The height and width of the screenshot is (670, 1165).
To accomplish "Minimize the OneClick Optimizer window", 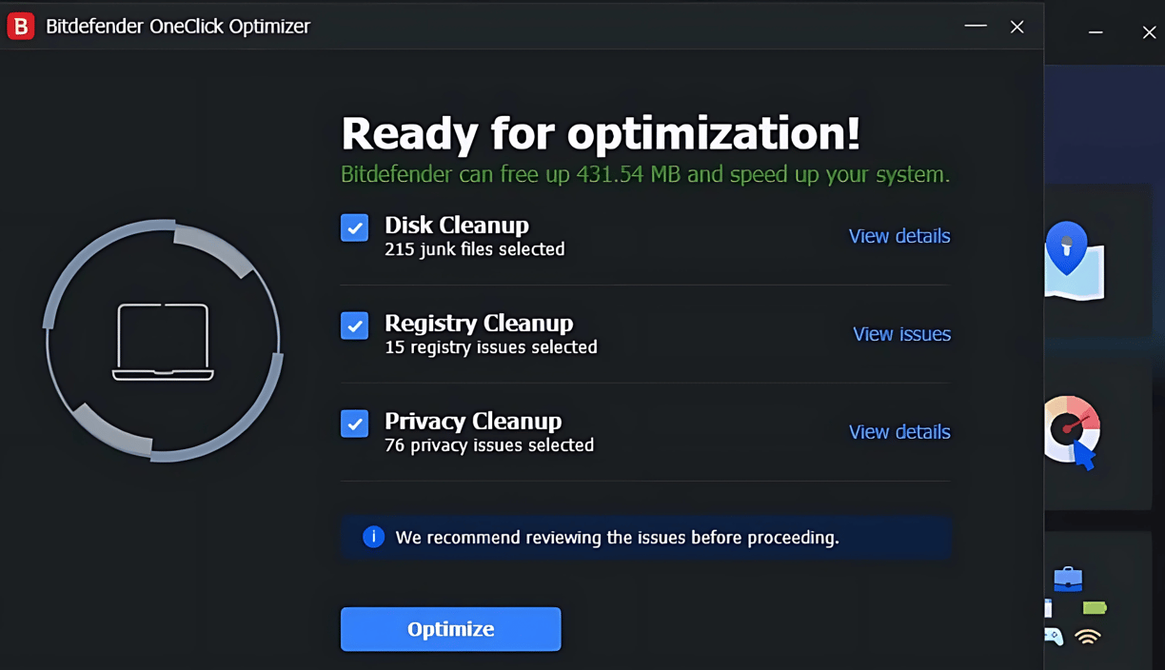I will tap(976, 26).
